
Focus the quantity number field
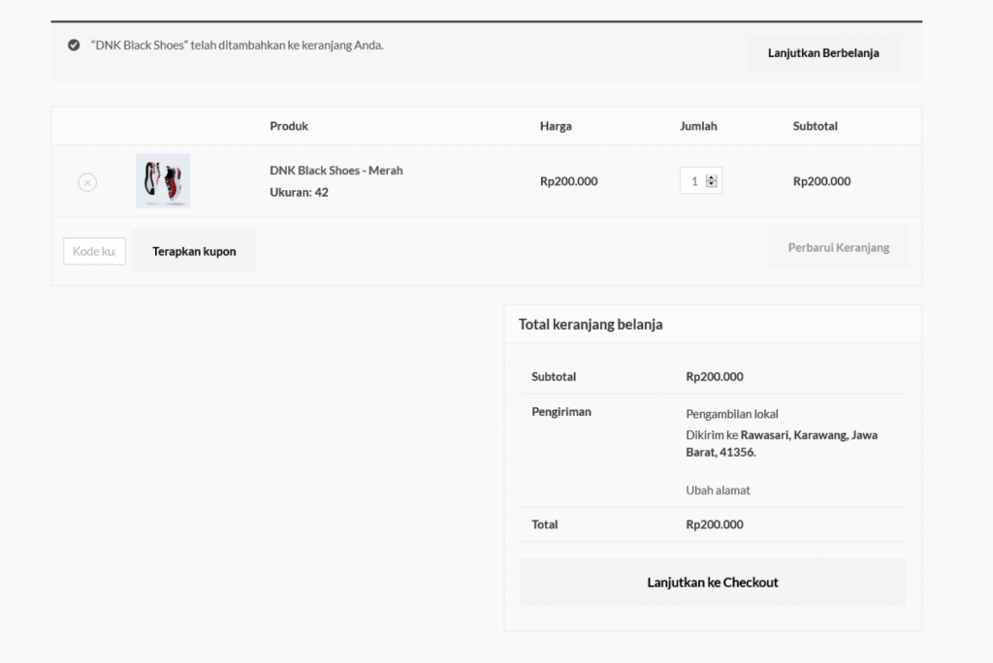694,181
